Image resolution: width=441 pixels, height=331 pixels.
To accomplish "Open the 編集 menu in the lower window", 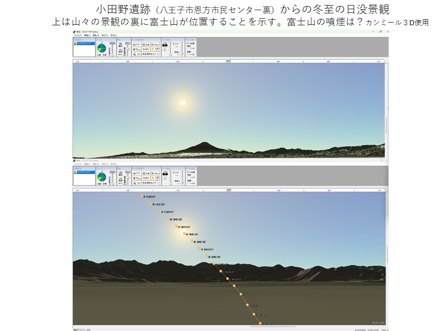I will pos(87,163).
